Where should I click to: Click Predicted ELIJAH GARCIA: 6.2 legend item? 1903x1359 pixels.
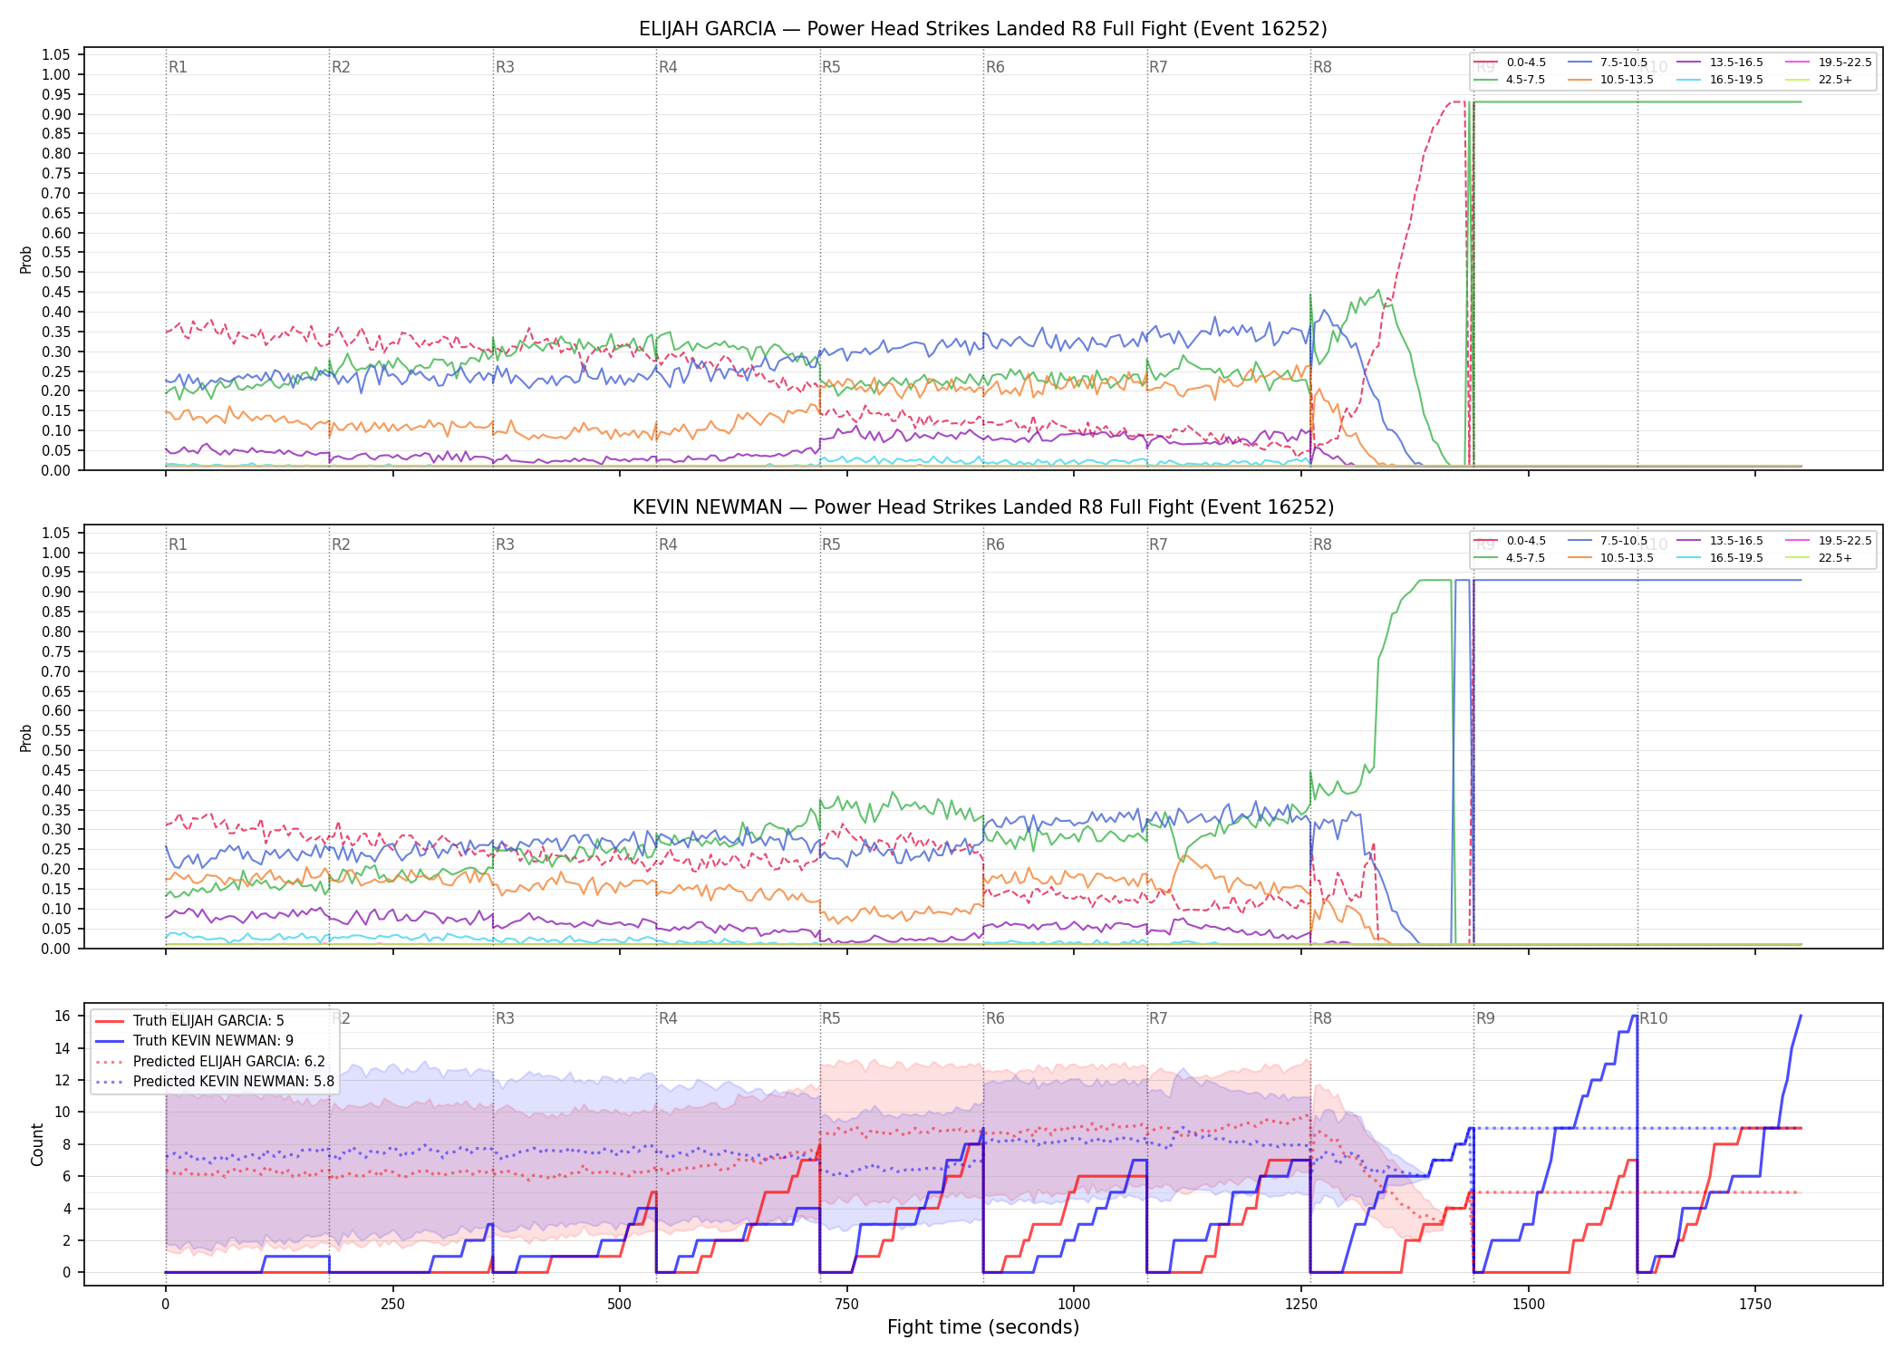point(210,1061)
